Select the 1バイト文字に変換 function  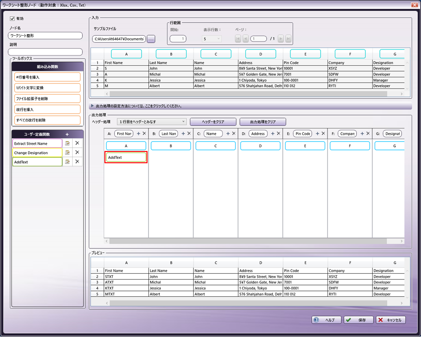(x=47, y=88)
